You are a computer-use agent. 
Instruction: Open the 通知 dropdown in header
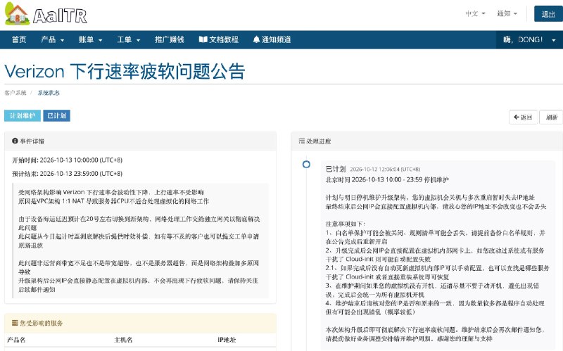507,13
